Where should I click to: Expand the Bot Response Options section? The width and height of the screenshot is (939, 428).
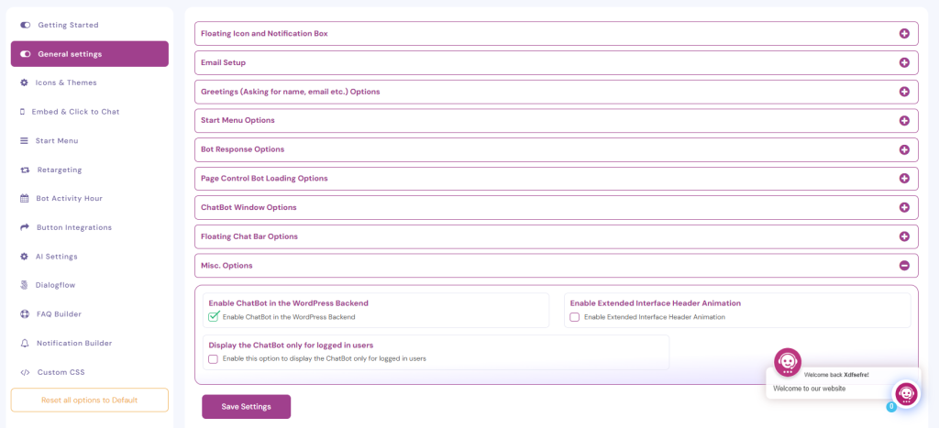coord(904,149)
